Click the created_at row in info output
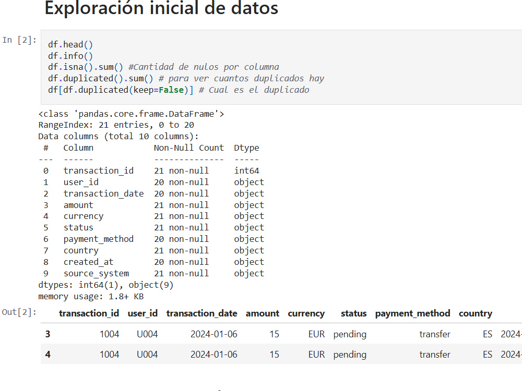The height and width of the screenshot is (391, 522). click(x=153, y=262)
